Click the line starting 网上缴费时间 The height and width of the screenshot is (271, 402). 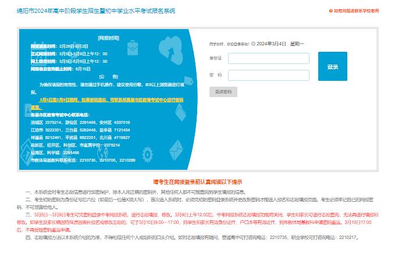click(69, 61)
